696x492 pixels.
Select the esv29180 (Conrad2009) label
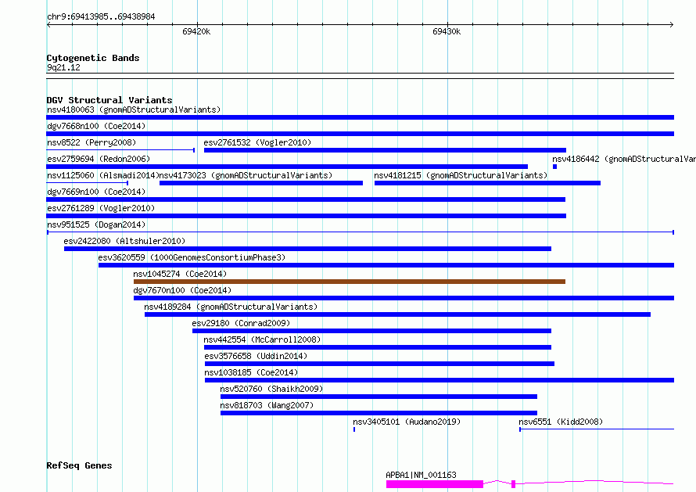241,323
